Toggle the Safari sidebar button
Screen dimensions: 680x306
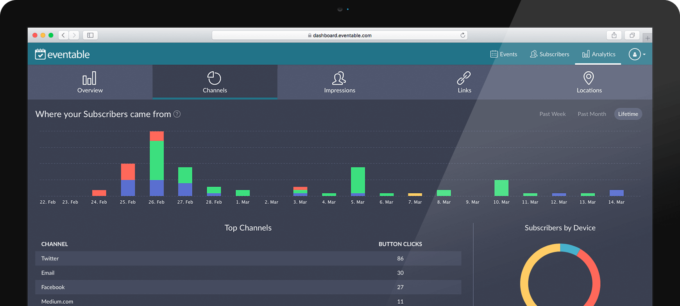point(90,35)
